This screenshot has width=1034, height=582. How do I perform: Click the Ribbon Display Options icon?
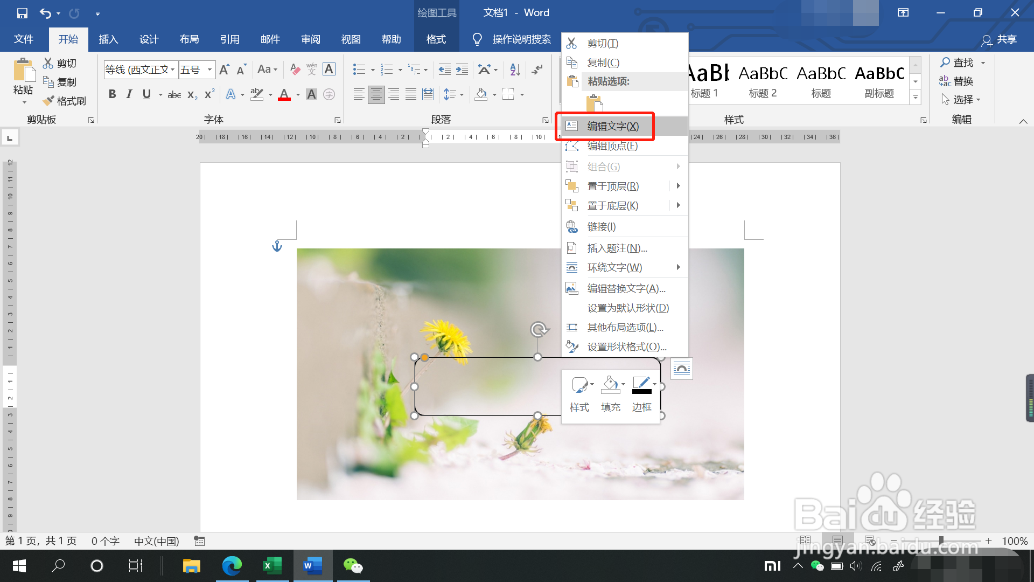click(x=903, y=13)
